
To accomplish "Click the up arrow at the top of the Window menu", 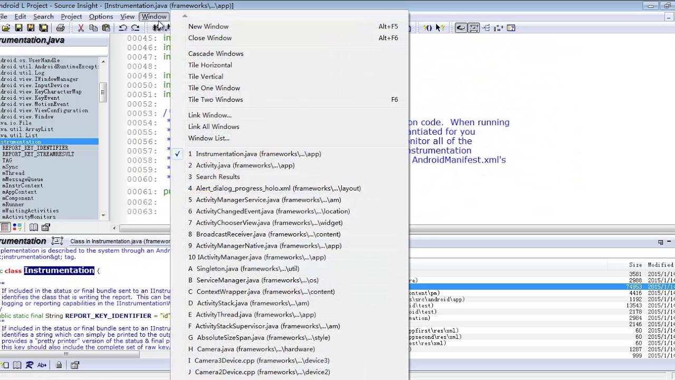I will pyautogui.click(x=185, y=15).
